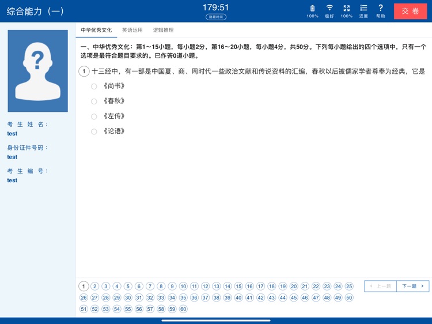Viewport: 432px width, 324px height.
Task: Jump to question 60 in navigator
Action: (183, 309)
